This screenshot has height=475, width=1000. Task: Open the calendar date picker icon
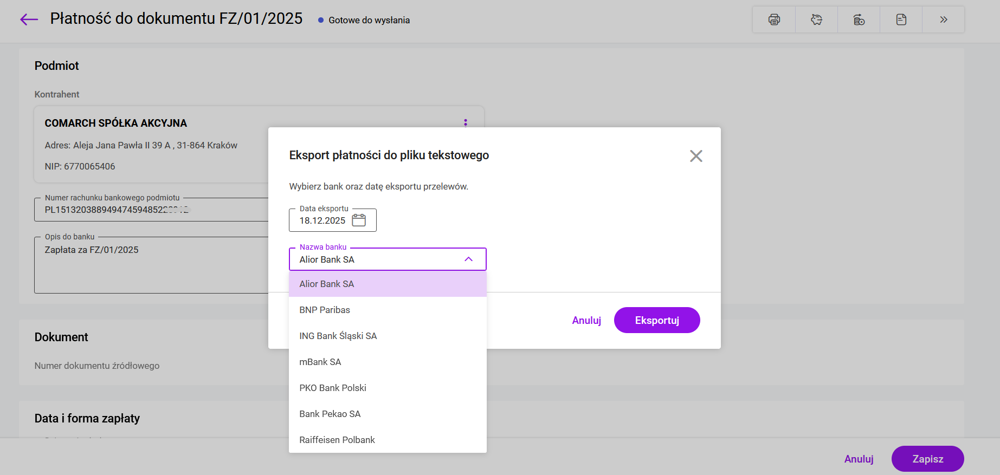(359, 220)
